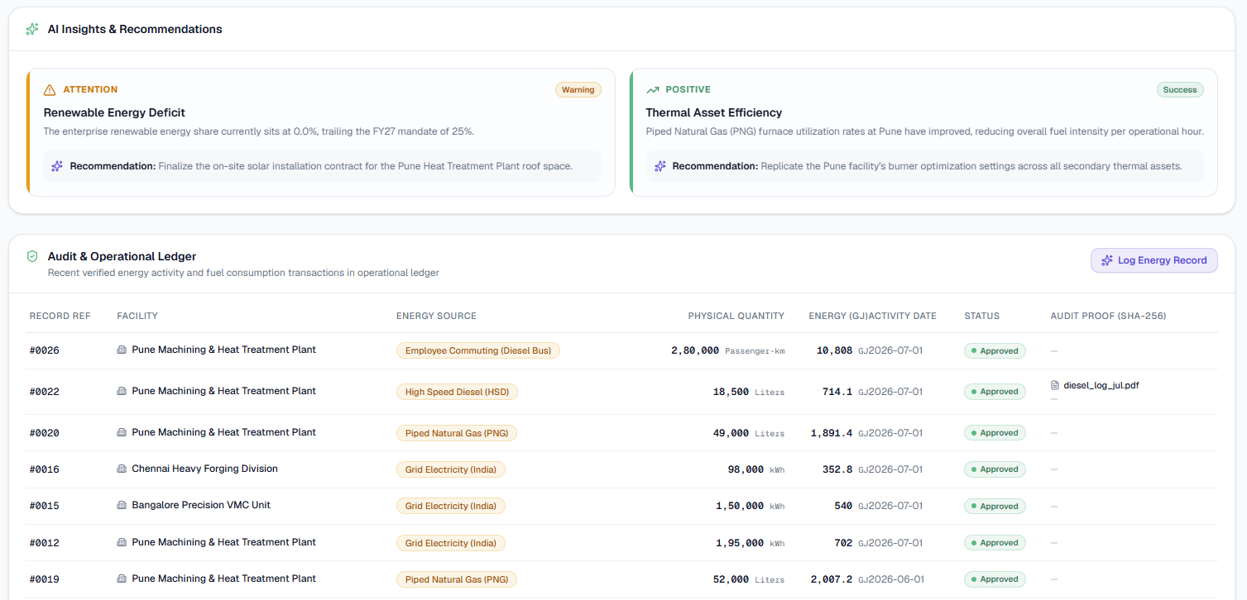Click the 18,500 Liters quantity value

click(x=749, y=392)
